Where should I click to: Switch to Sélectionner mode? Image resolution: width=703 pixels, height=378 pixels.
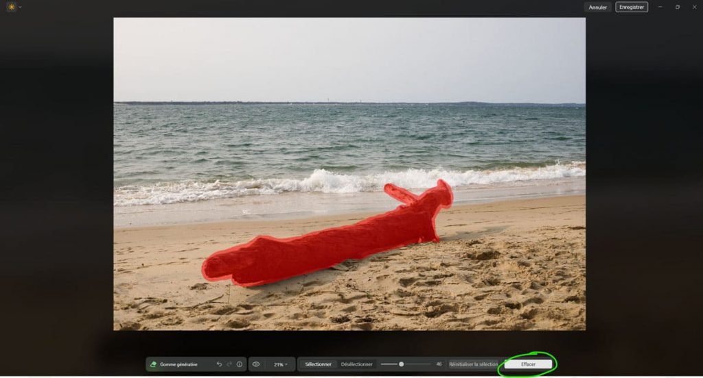tap(318, 364)
